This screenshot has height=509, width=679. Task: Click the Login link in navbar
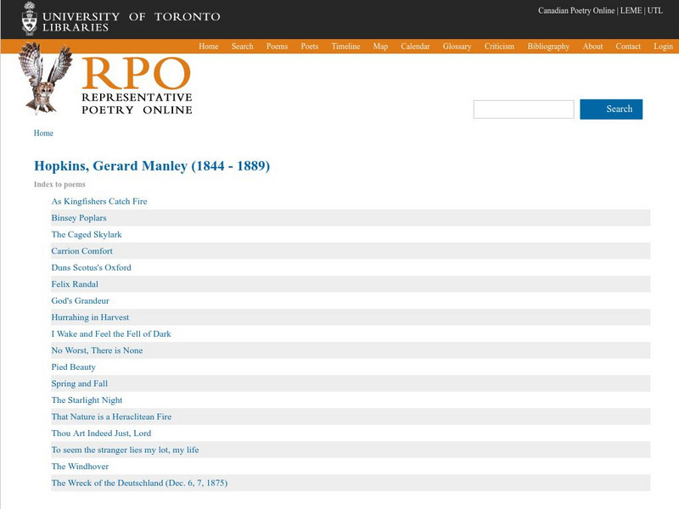coord(663,47)
